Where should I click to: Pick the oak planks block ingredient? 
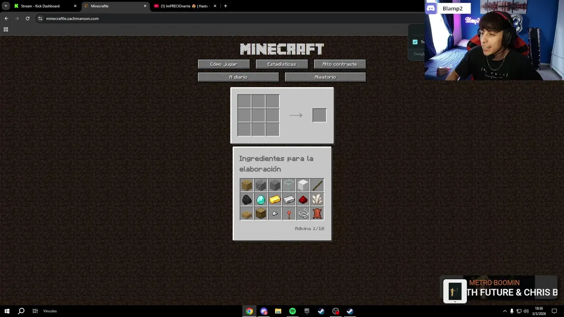coord(247,185)
